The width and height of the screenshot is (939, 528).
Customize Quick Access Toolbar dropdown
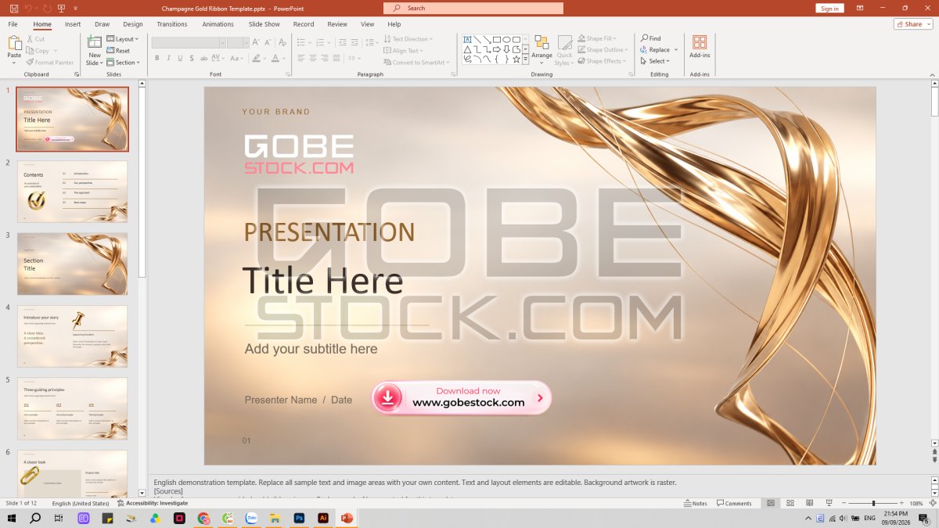tap(76, 8)
